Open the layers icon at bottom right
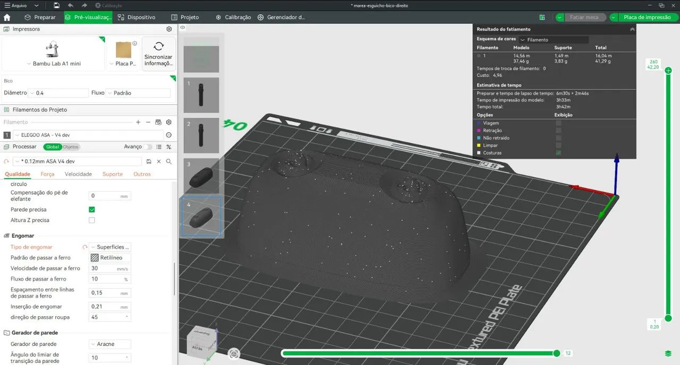The image size is (680, 365). [668, 353]
